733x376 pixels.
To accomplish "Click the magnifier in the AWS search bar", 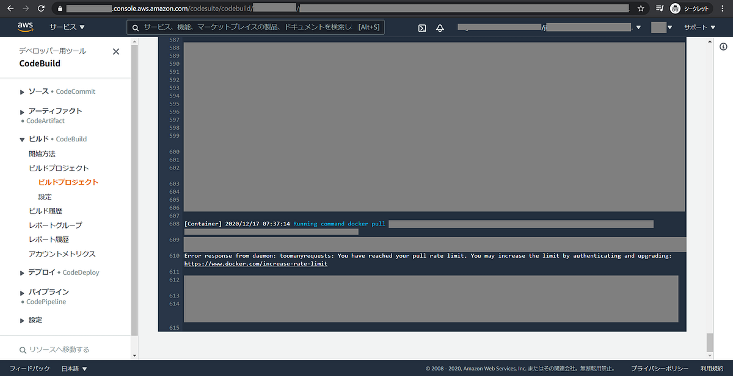I will tap(136, 27).
